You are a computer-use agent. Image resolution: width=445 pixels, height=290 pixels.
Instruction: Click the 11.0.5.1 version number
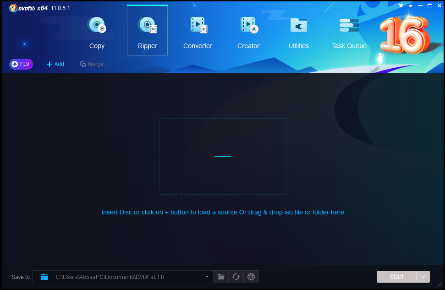[60, 8]
